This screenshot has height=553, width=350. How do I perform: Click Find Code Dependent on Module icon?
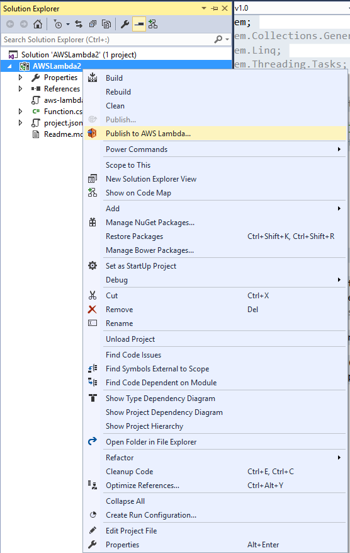pos(93,382)
